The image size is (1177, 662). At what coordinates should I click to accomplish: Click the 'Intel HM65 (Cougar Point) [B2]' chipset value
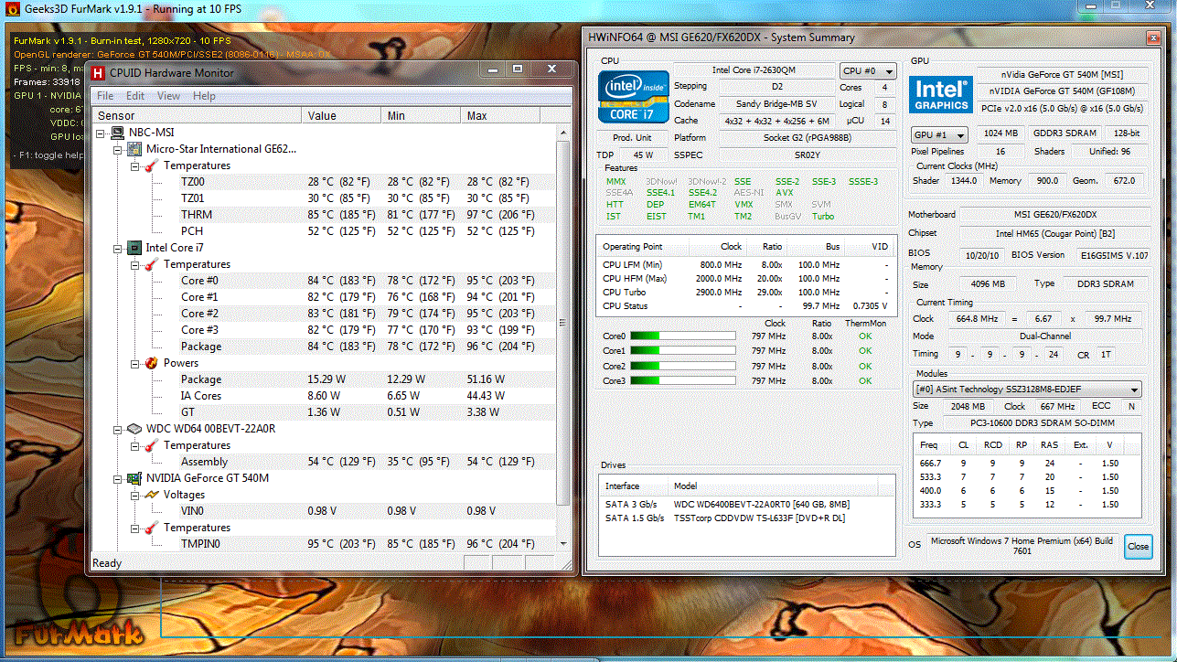click(1055, 233)
